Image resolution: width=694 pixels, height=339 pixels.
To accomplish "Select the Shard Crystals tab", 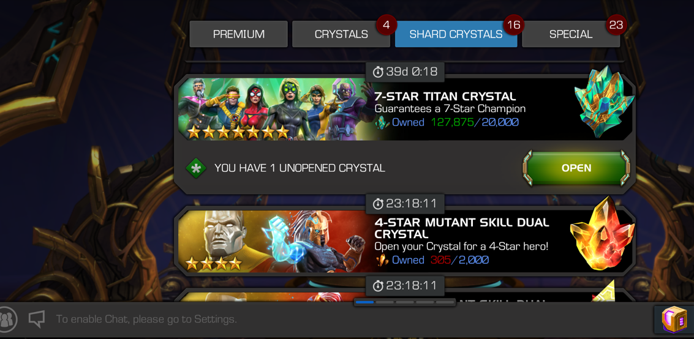I will point(456,34).
